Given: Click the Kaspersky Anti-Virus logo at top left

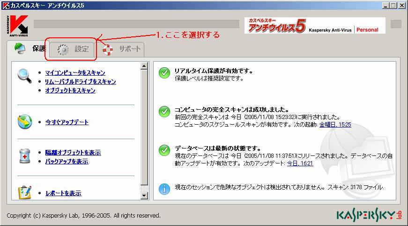Looking at the screenshot, I should (x=17, y=26).
